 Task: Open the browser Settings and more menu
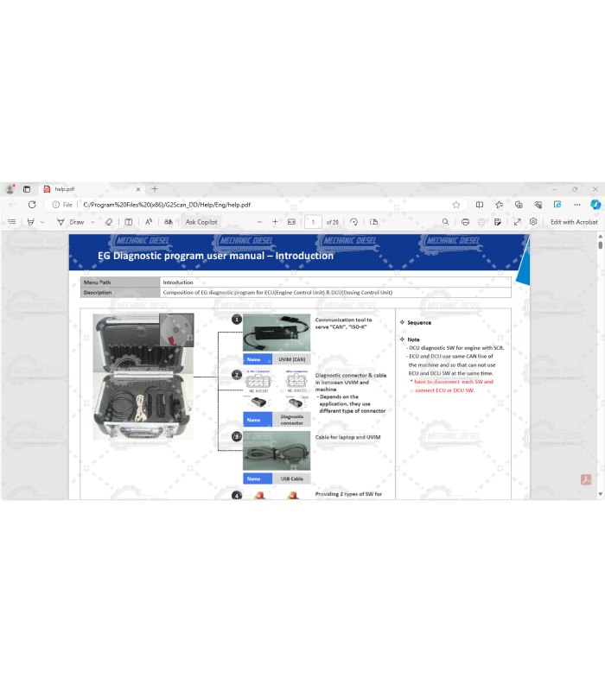click(576, 205)
